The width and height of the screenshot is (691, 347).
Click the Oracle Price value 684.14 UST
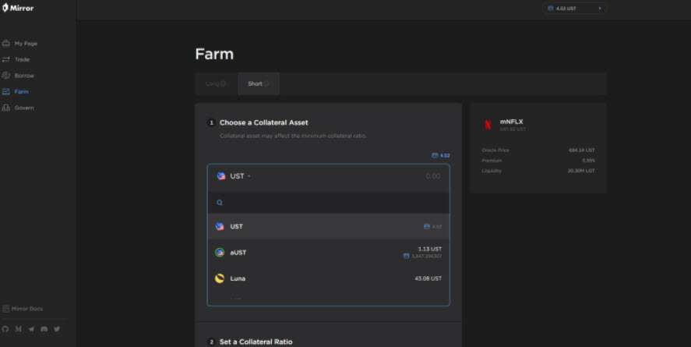tap(582, 150)
